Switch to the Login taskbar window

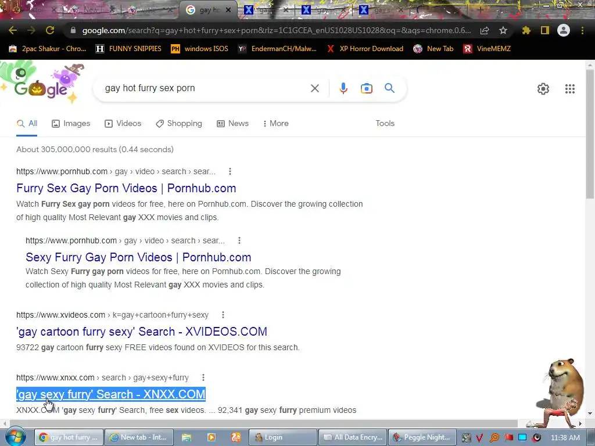[x=283, y=437]
